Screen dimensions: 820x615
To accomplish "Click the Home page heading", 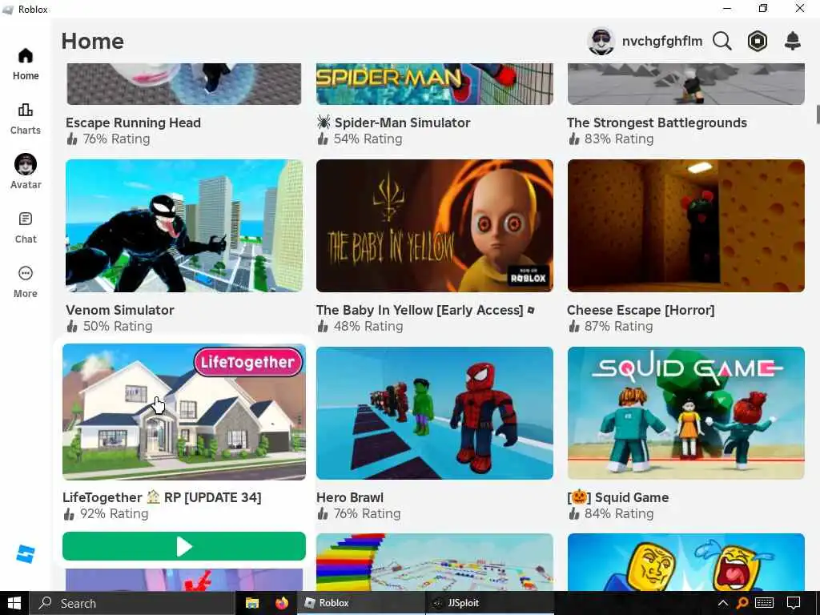I will [x=93, y=41].
